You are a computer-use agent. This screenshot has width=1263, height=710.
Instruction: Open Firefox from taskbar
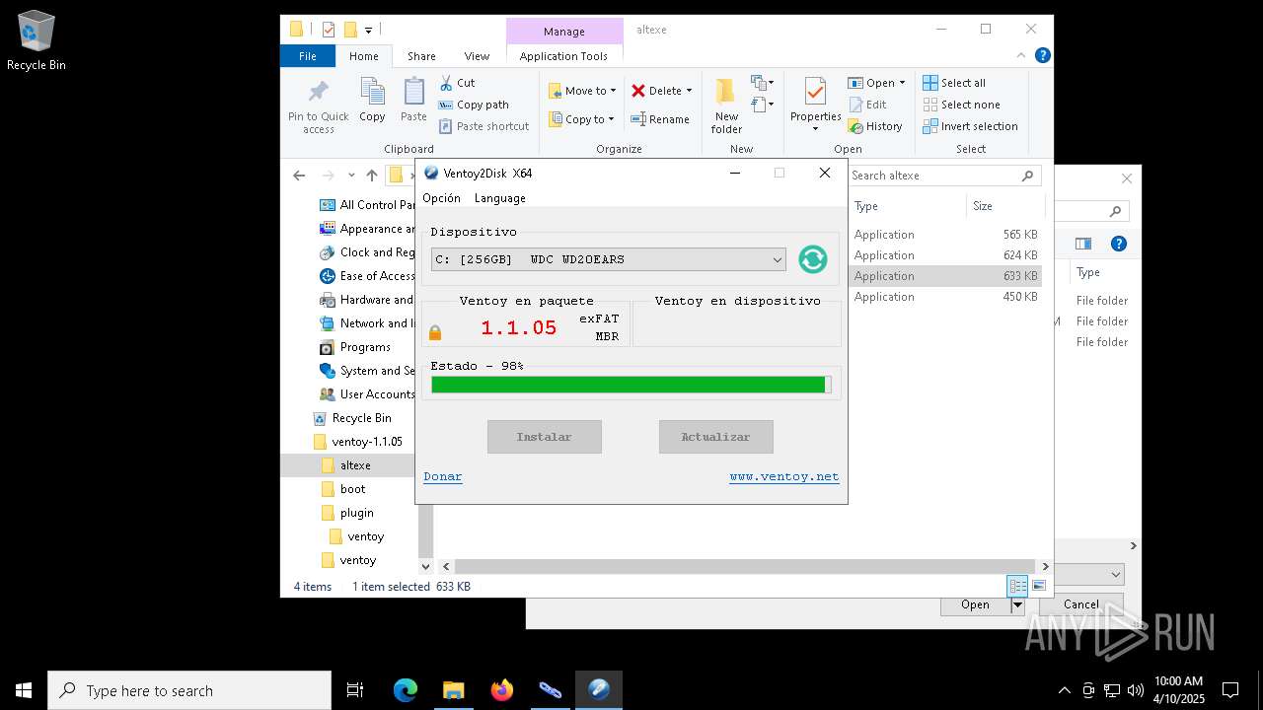click(x=502, y=690)
